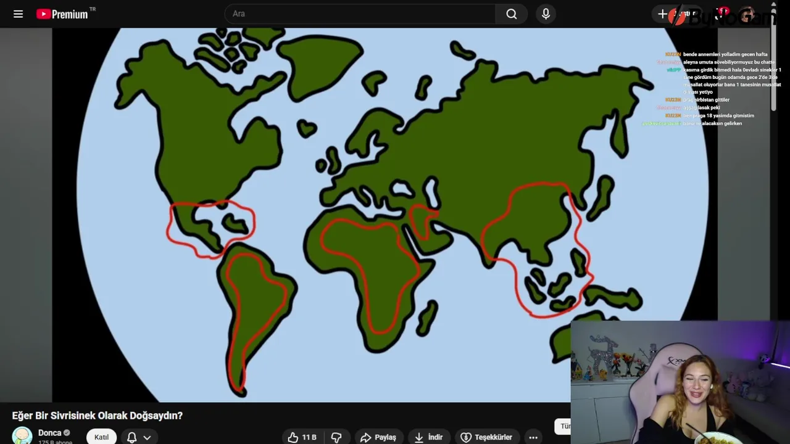Send thanks via Teşekkürler button
The image size is (790, 444).
pyautogui.click(x=487, y=437)
